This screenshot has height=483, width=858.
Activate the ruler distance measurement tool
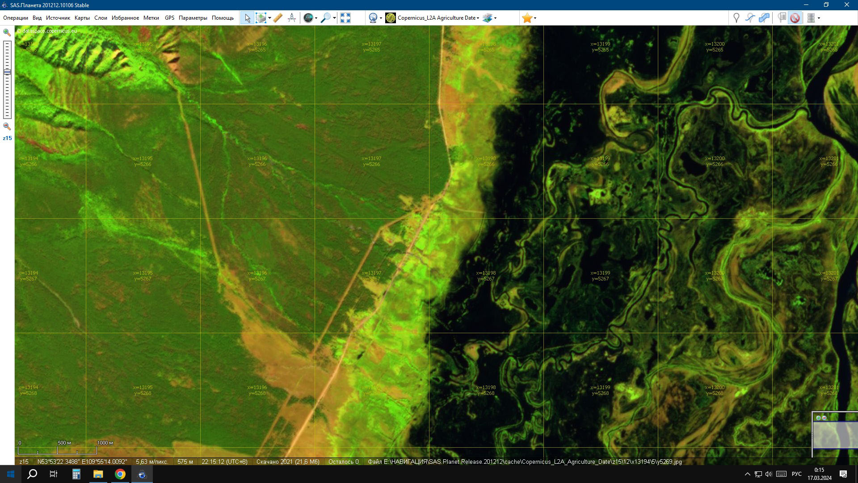point(278,18)
